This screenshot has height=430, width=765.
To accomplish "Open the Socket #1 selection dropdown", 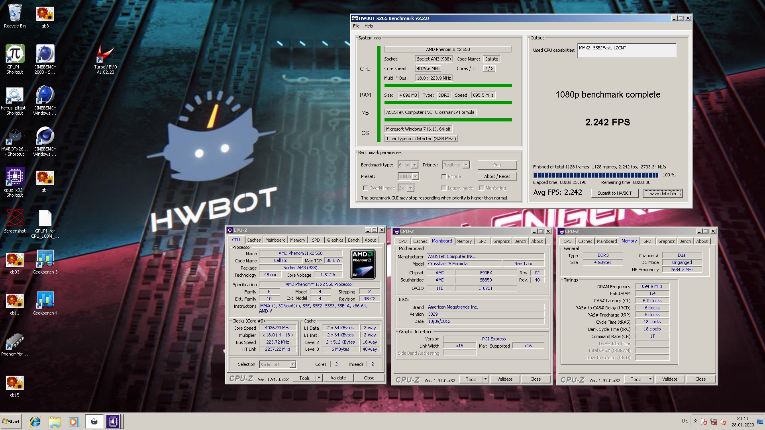I will [x=277, y=364].
